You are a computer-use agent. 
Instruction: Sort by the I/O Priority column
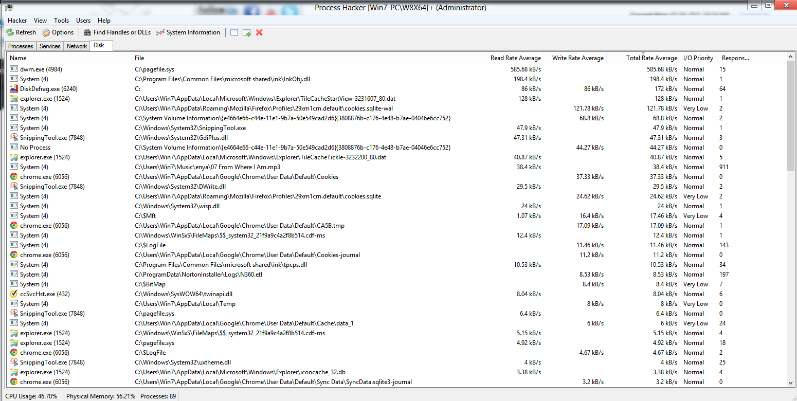coord(698,58)
